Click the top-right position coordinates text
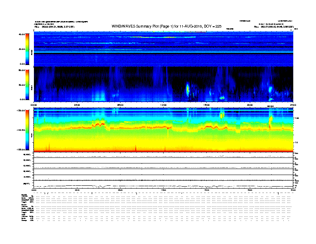 tap(274, 27)
